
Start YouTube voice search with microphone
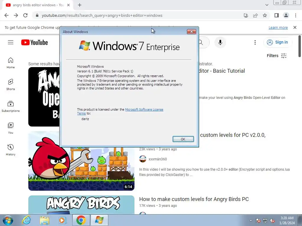[220, 42]
